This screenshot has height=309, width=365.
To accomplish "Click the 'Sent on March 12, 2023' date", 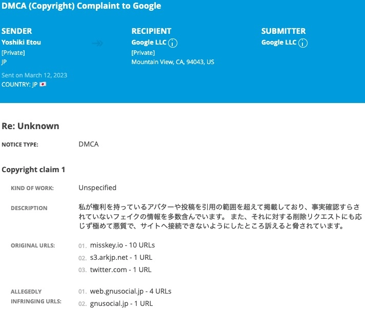I will click(x=34, y=75).
